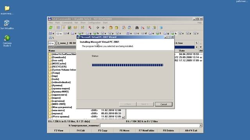Go back with the left arrow icon
250x140 pixels.
click(98, 28)
